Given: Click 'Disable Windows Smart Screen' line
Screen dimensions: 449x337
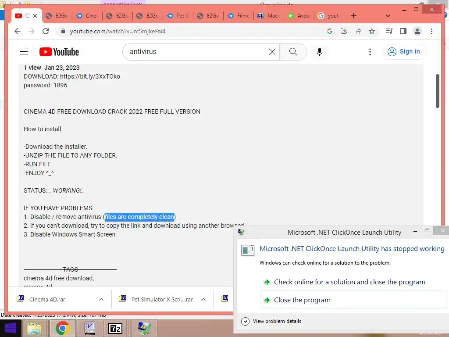Looking at the screenshot, I should coord(69,234).
